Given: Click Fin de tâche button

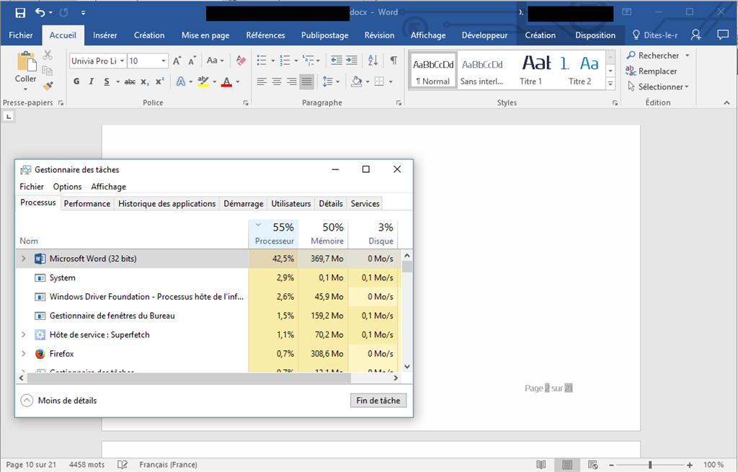Looking at the screenshot, I should (x=378, y=401).
